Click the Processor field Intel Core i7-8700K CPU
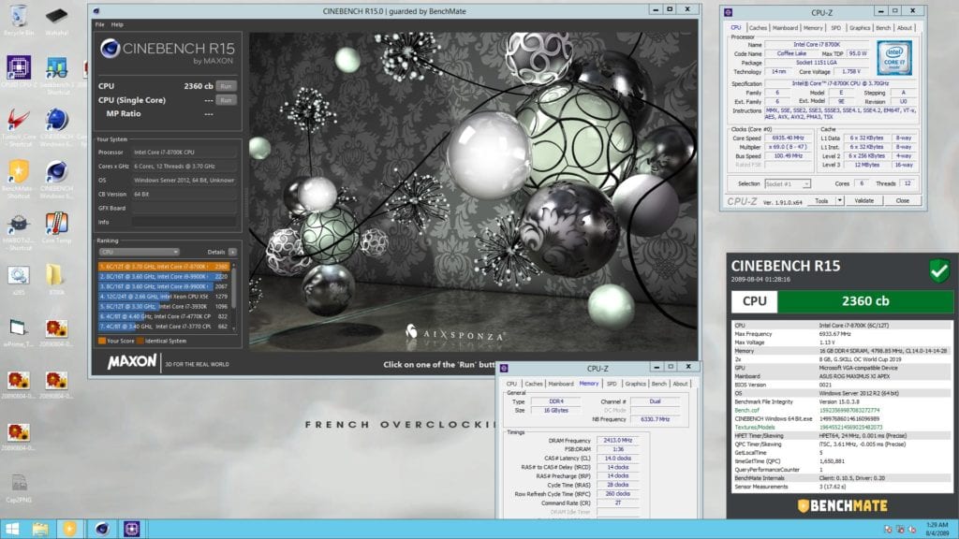 click(x=184, y=153)
